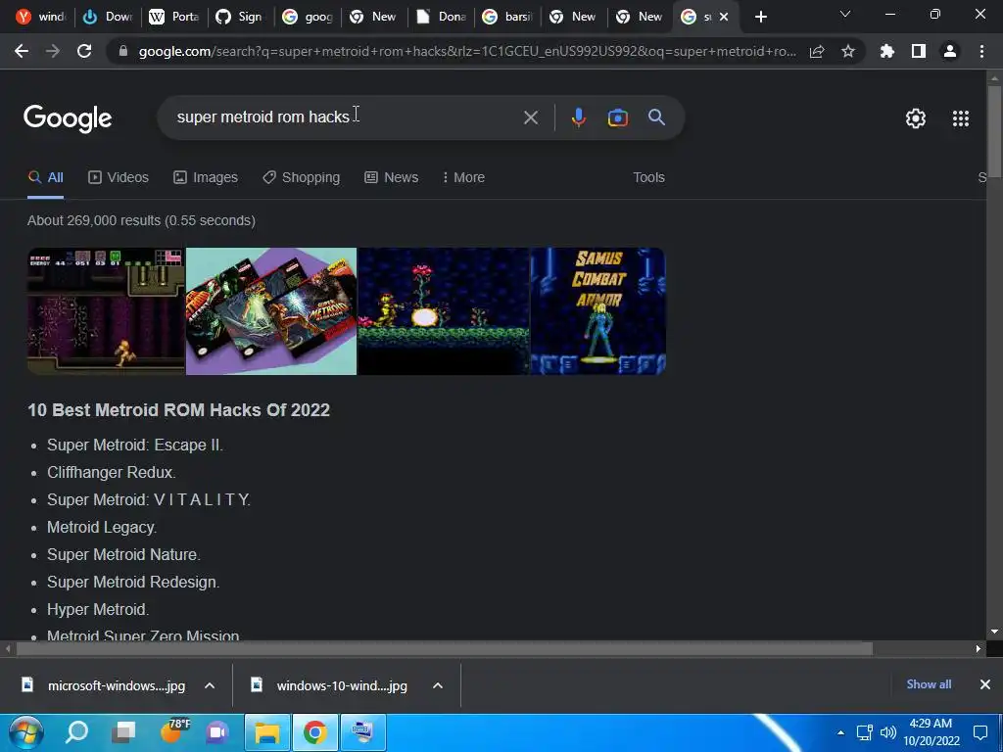The image size is (1003, 752).
Task: Go to the Google logo homepage
Action: click(x=68, y=118)
